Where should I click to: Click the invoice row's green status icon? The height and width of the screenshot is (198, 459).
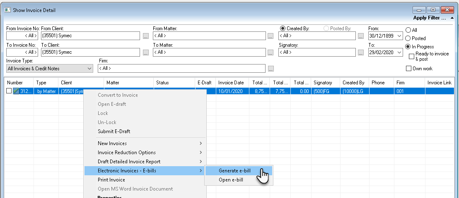16,91
